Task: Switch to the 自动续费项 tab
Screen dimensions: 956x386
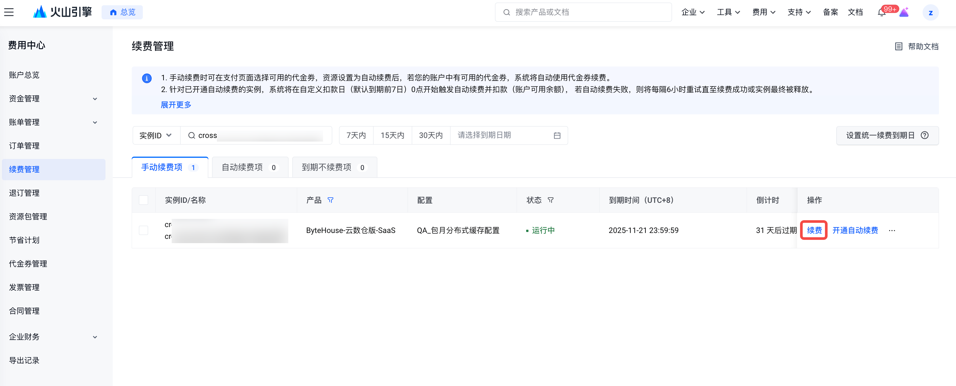Action: click(x=249, y=167)
